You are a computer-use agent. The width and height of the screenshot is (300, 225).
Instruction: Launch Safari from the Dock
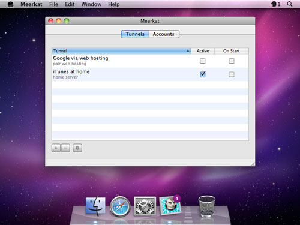(120, 206)
